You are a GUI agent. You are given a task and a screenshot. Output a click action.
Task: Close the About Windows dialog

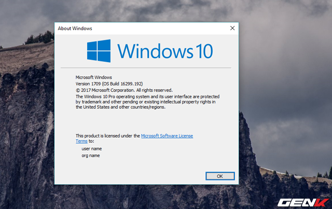(x=232, y=28)
